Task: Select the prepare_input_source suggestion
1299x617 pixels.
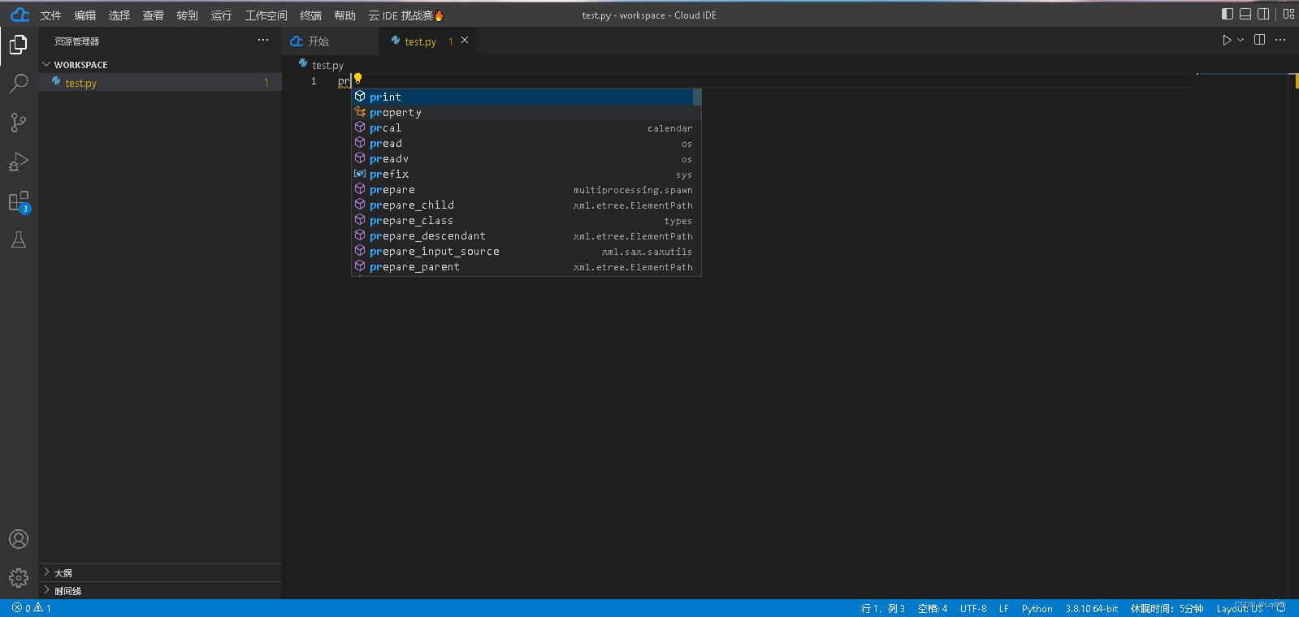Action: tap(526, 251)
